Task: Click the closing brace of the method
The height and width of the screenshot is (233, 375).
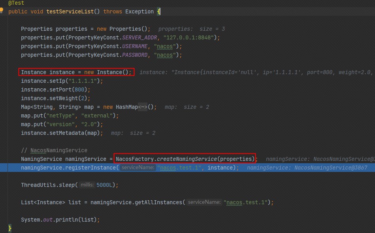Action: [10, 228]
